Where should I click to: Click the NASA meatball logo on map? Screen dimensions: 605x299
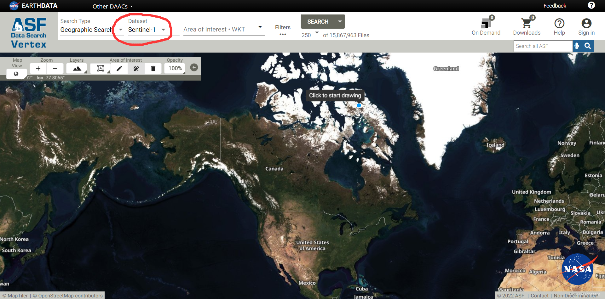click(578, 269)
